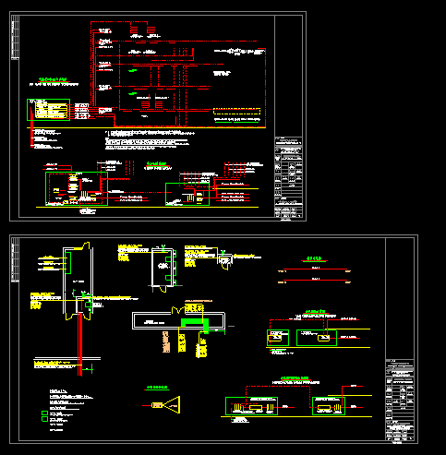
Task: Select the green heading above the cone symbol
Action: point(157,387)
